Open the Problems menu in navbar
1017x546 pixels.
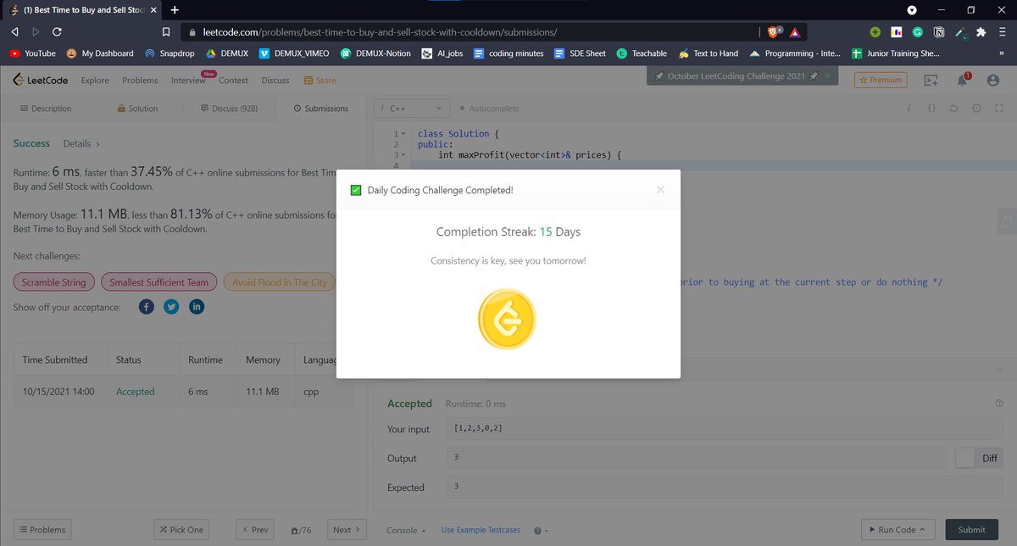click(x=140, y=81)
